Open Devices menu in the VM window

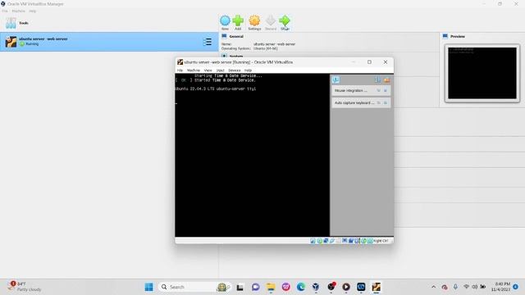(x=235, y=70)
